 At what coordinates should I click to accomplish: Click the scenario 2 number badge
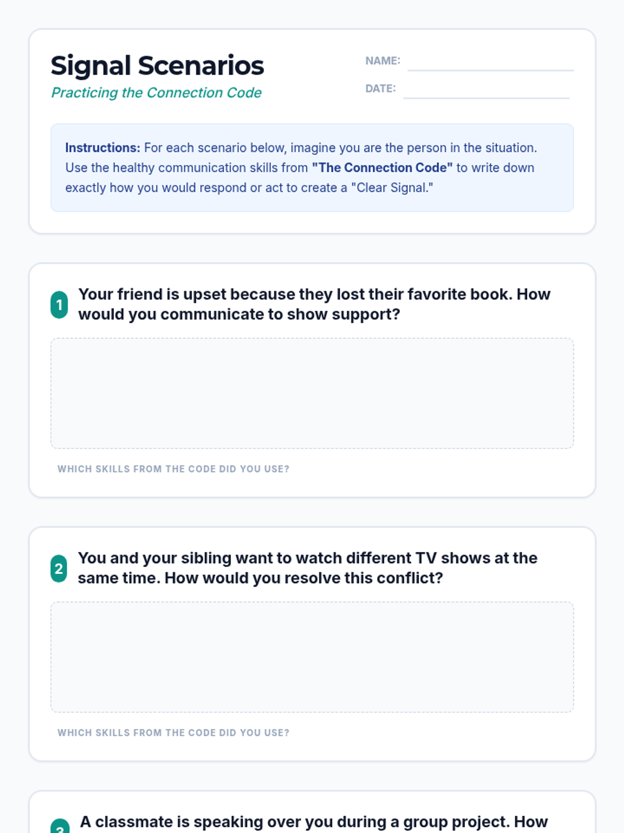tap(59, 569)
